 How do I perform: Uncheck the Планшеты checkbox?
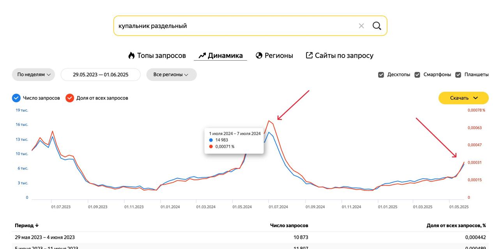[458, 75]
